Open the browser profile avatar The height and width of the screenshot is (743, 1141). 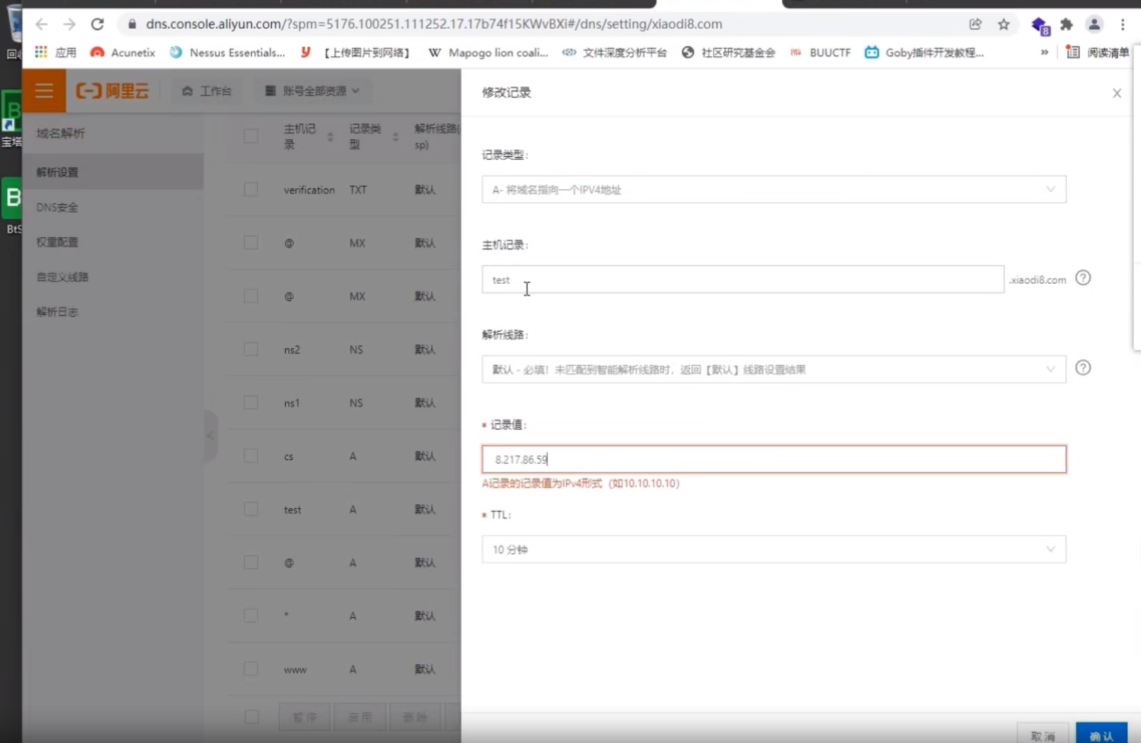pyautogui.click(x=1094, y=24)
